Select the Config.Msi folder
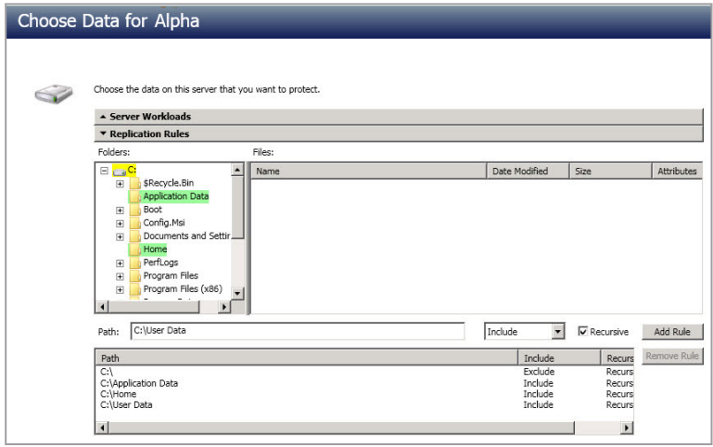The image size is (713, 447). pos(165,223)
